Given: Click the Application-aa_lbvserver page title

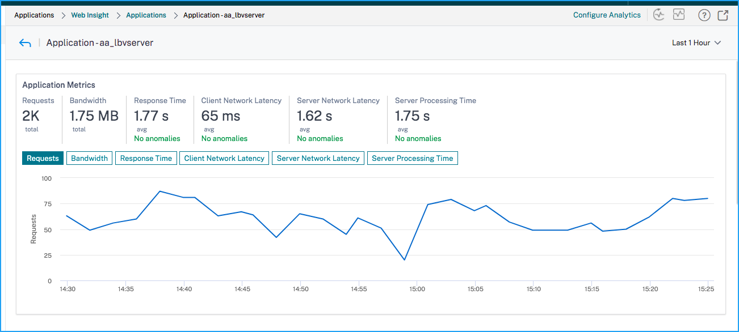Looking at the screenshot, I should 100,43.
